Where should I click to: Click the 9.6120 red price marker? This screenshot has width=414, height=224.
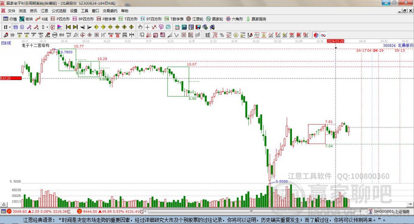point(11,78)
